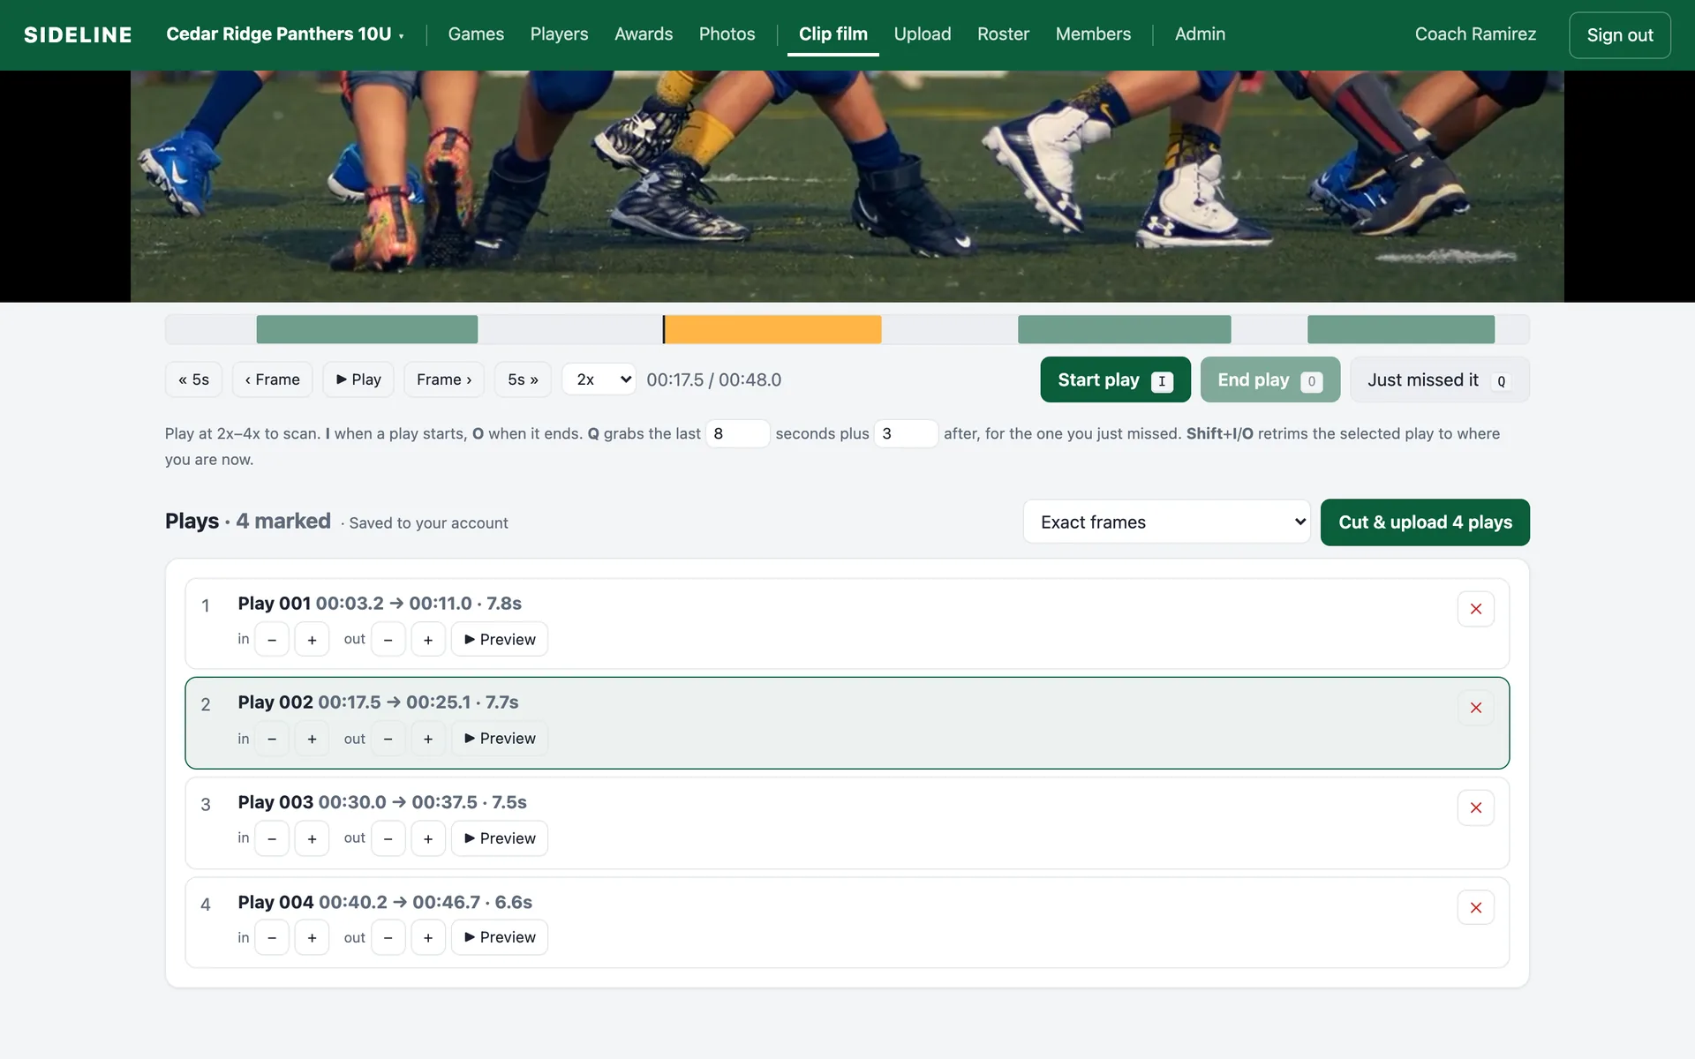Open the Exact frames cut mode dropdown
Screen dimensions: 1695x1059
click(x=1166, y=522)
